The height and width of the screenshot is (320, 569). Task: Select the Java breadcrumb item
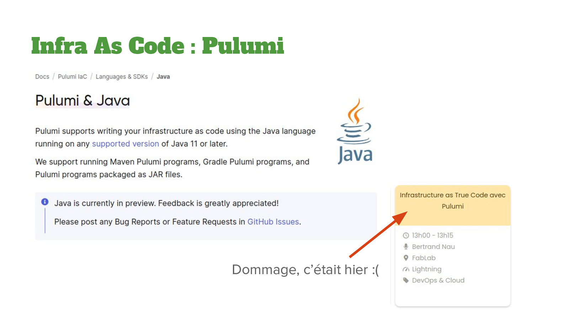pyautogui.click(x=163, y=76)
